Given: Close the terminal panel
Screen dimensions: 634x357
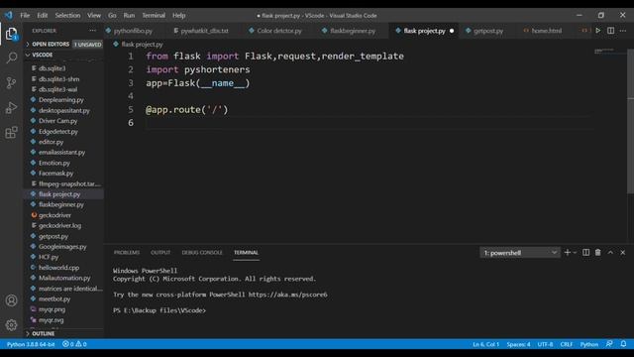Looking at the screenshot, I should [x=623, y=253].
